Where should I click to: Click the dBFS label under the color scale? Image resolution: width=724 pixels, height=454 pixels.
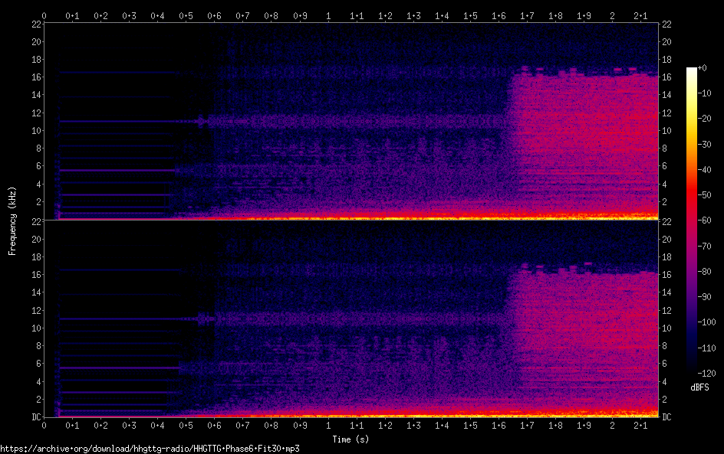click(699, 387)
